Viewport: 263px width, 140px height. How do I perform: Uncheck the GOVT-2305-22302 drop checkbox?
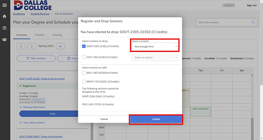(84, 46)
